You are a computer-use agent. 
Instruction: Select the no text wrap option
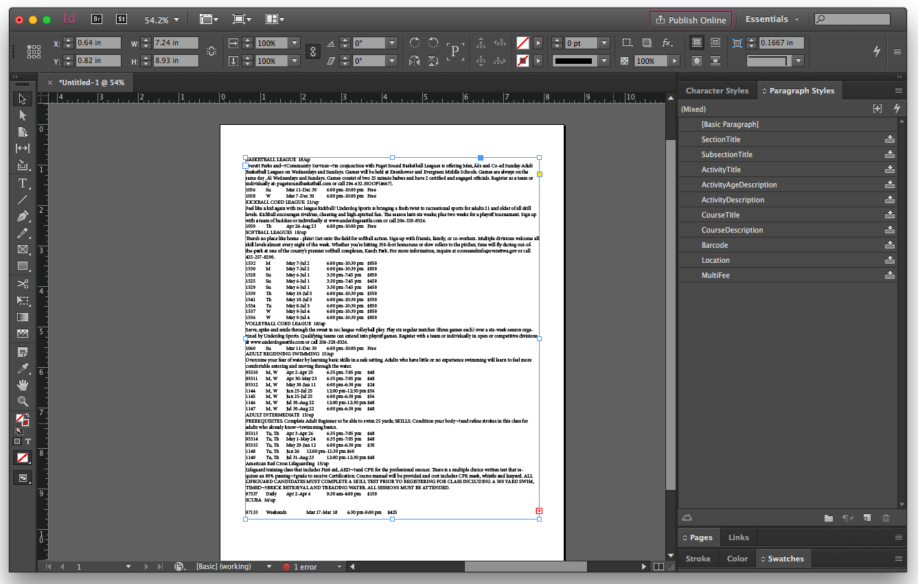click(x=697, y=43)
